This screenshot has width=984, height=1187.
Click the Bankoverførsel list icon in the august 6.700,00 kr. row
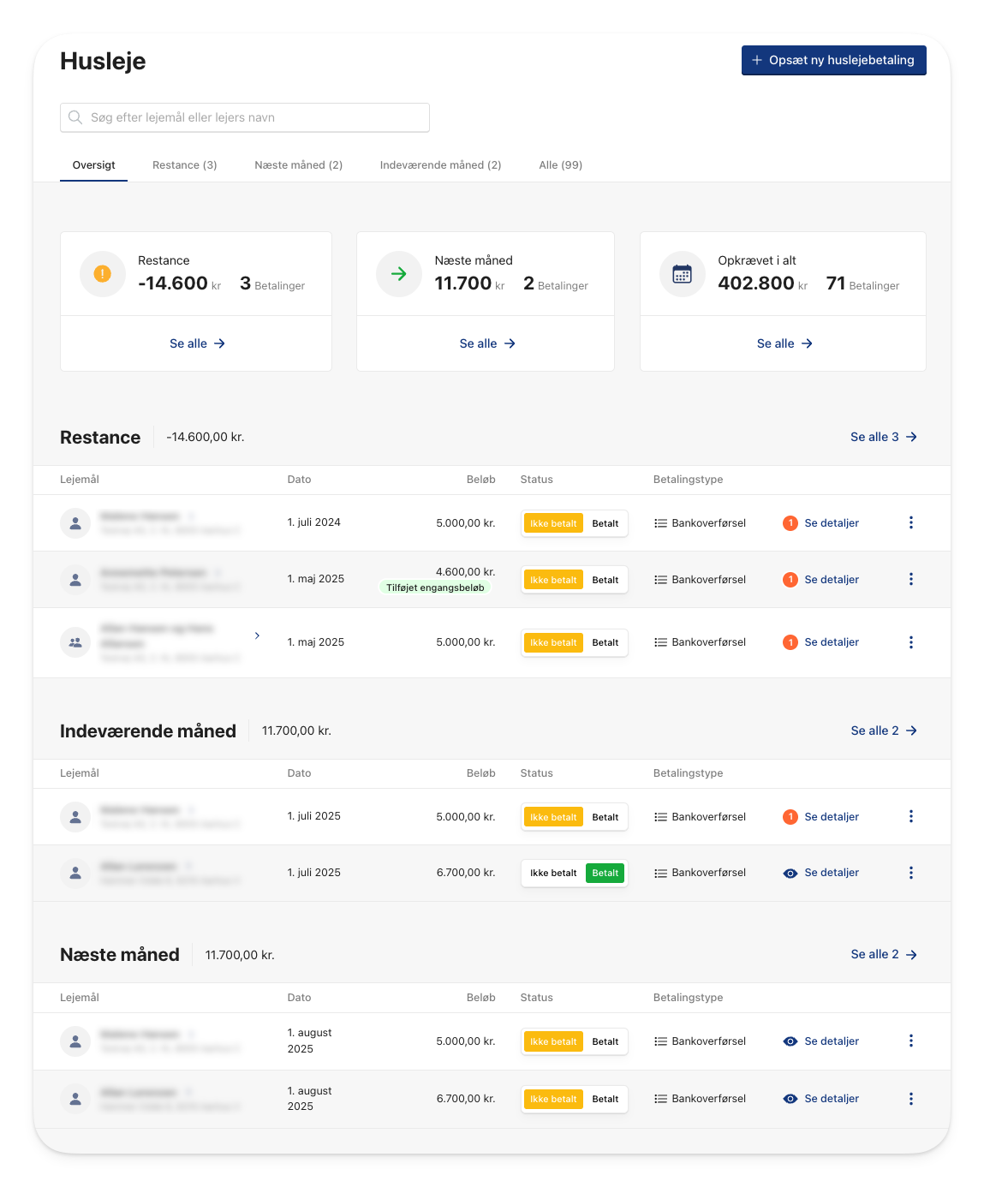pos(660,1099)
